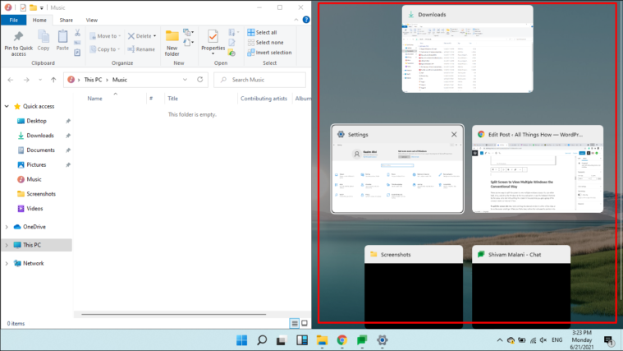Click the Search Music field
Screen dimensions: 623x351
point(260,80)
